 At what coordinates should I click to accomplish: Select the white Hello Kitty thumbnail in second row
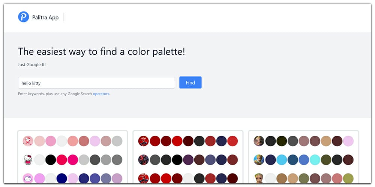pyautogui.click(x=28, y=160)
